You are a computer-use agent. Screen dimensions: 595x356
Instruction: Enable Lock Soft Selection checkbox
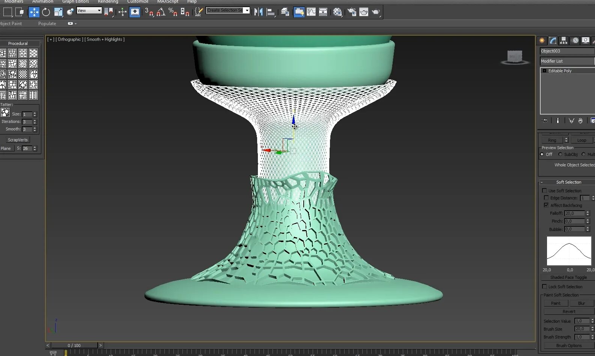click(544, 287)
